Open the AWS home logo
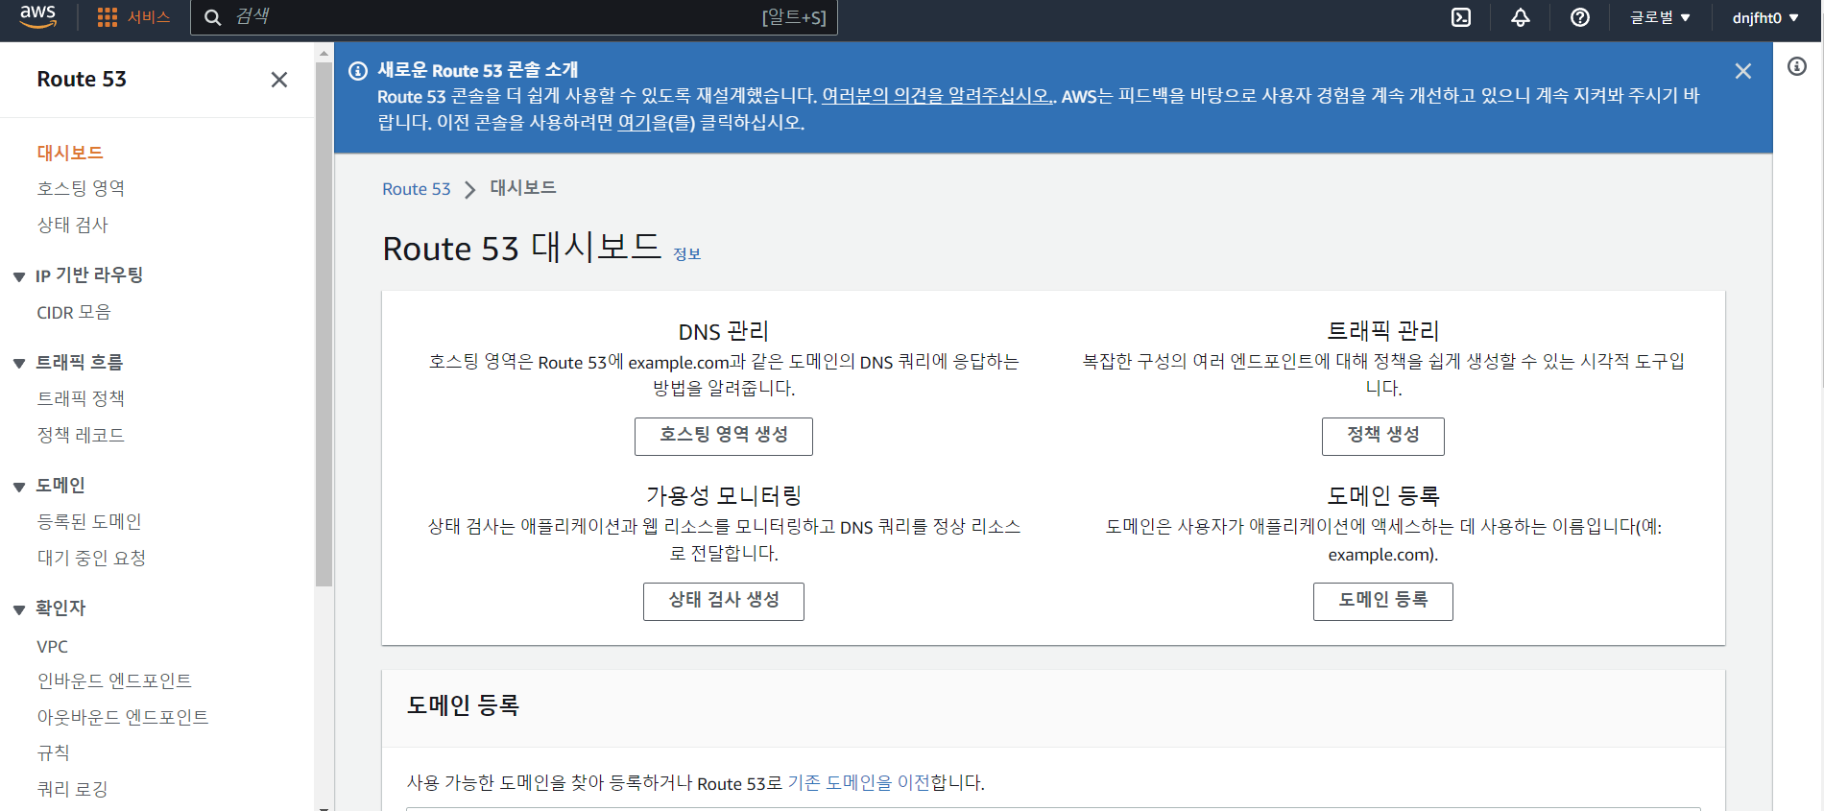Image resolution: width=1824 pixels, height=811 pixels. tap(38, 17)
